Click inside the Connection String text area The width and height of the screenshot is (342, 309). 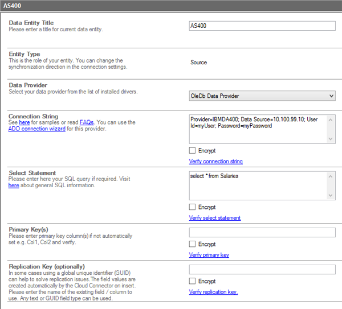[x=256, y=129]
